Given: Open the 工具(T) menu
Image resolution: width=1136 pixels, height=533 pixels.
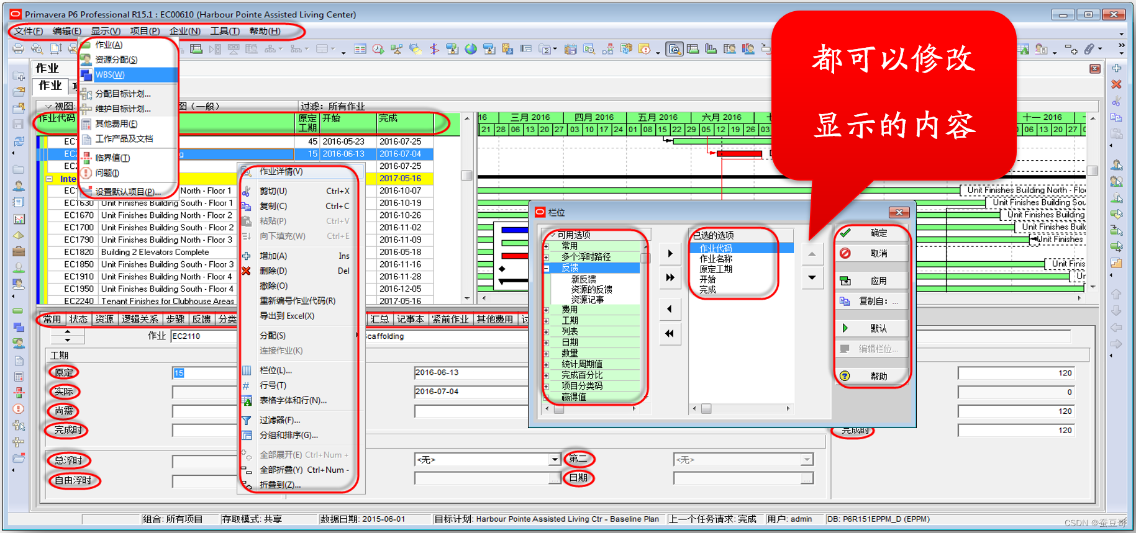Looking at the screenshot, I should coord(225,31).
